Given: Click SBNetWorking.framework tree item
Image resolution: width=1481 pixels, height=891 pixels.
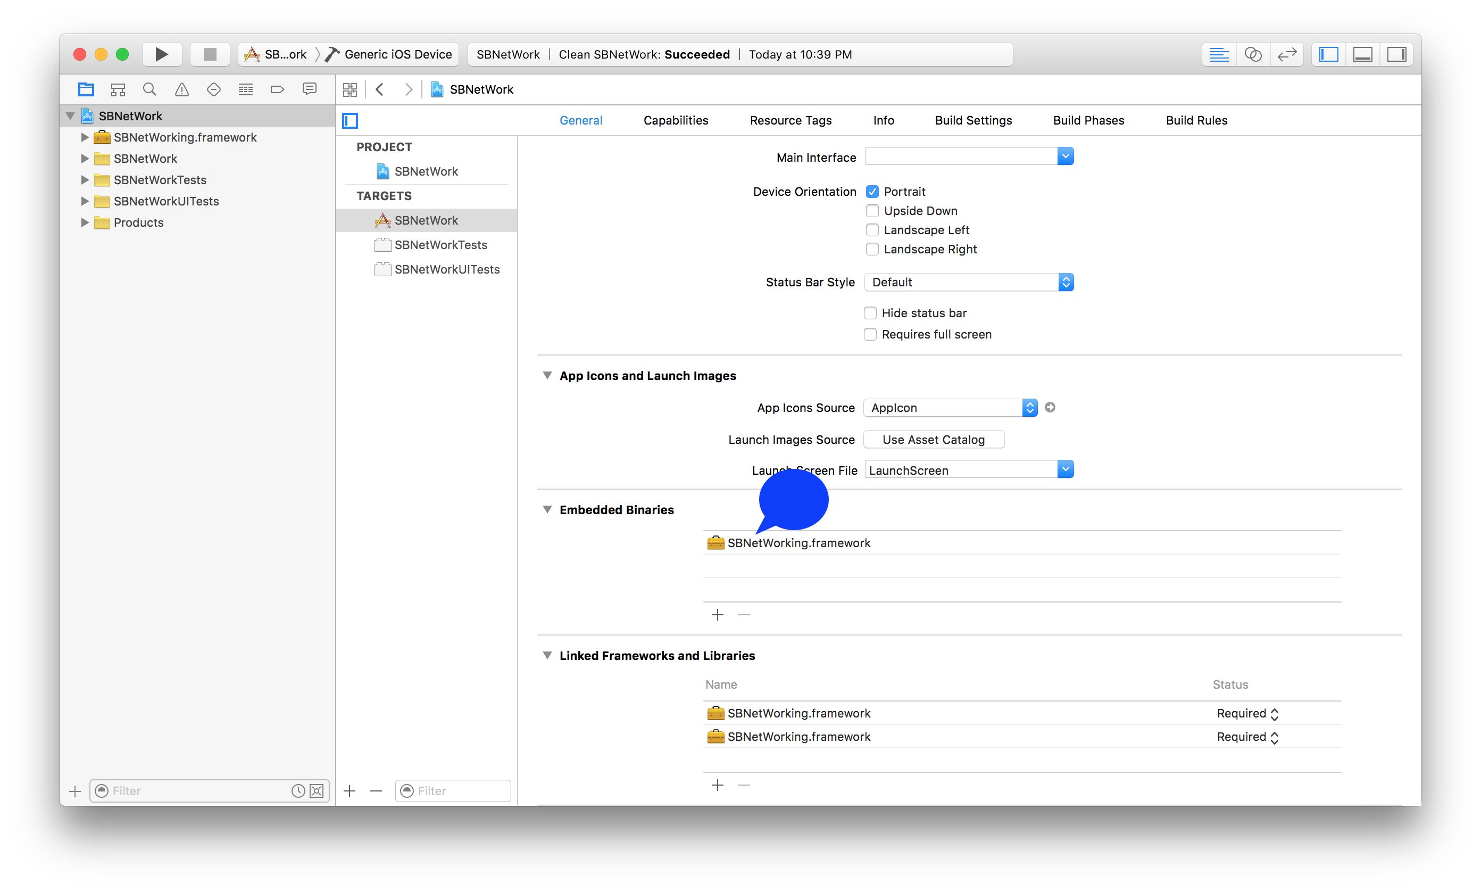Looking at the screenshot, I should [x=185, y=136].
